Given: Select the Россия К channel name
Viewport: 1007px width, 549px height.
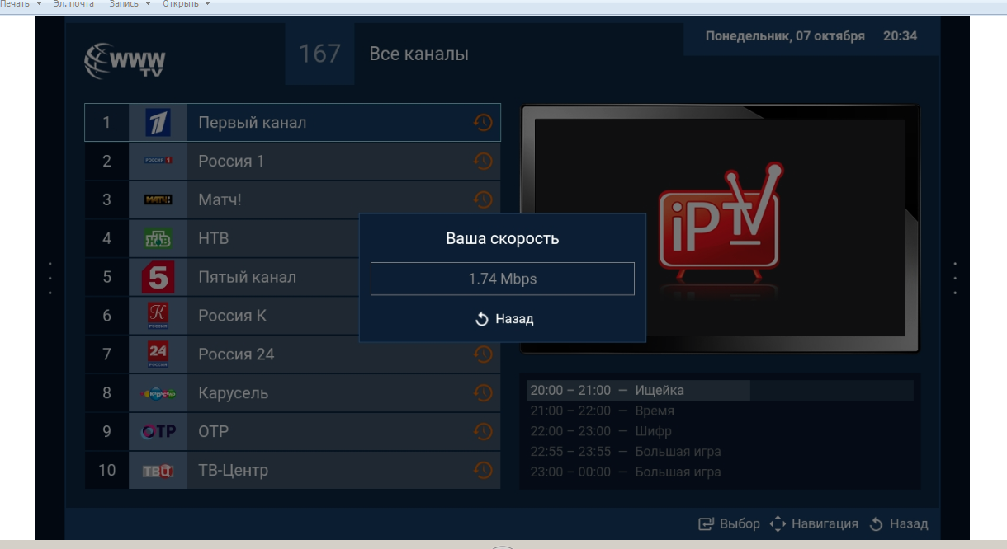Looking at the screenshot, I should click(x=232, y=316).
